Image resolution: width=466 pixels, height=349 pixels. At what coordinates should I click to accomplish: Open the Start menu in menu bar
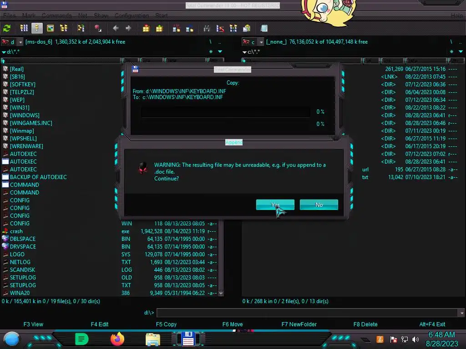point(162,15)
